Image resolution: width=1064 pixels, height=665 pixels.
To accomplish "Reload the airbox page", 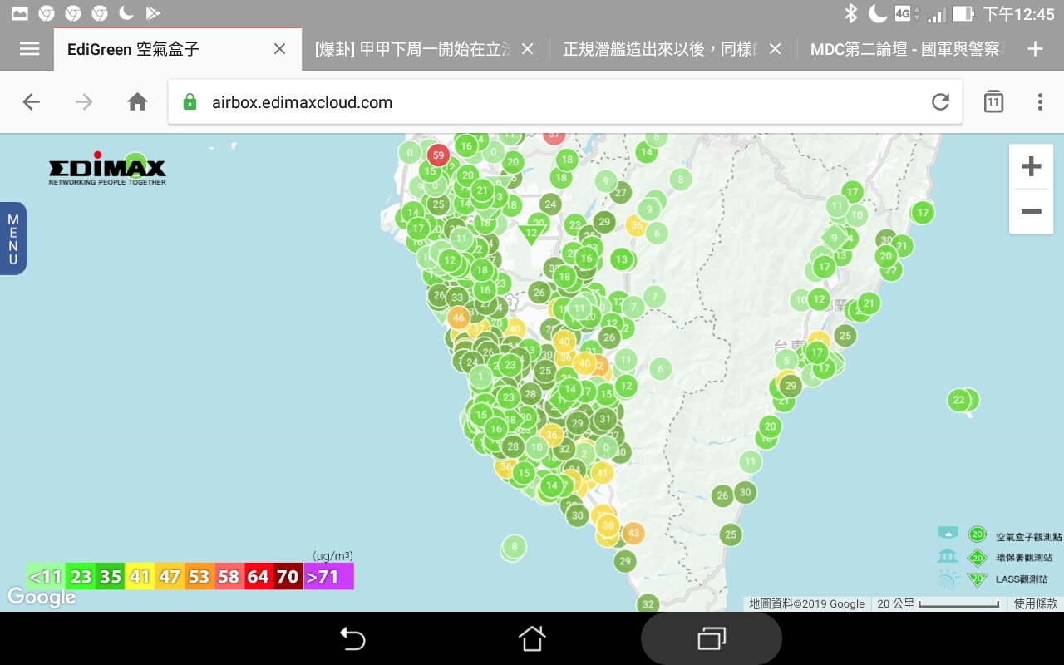I will pyautogui.click(x=940, y=102).
